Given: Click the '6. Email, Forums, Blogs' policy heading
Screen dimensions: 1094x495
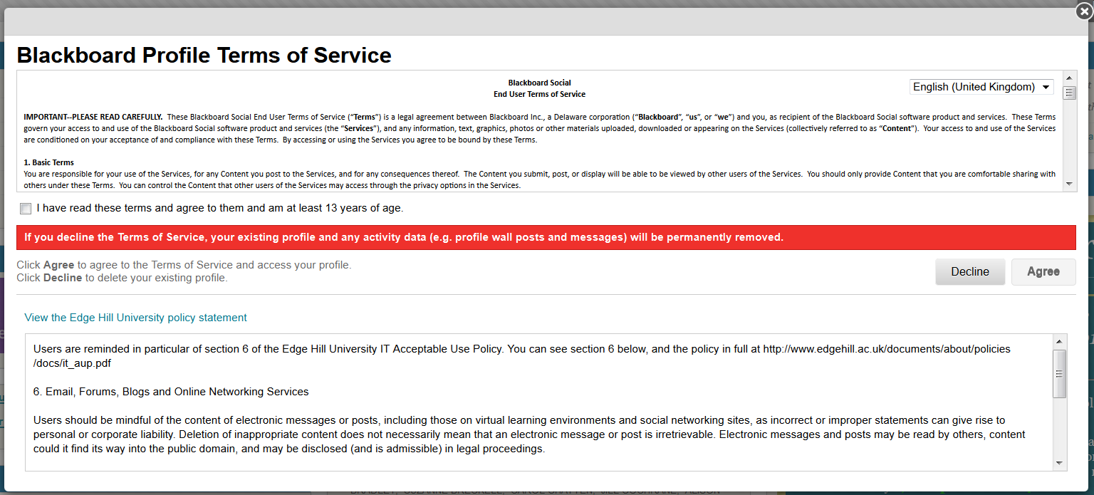Looking at the screenshot, I should pyautogui.click(x=171, y=392).
